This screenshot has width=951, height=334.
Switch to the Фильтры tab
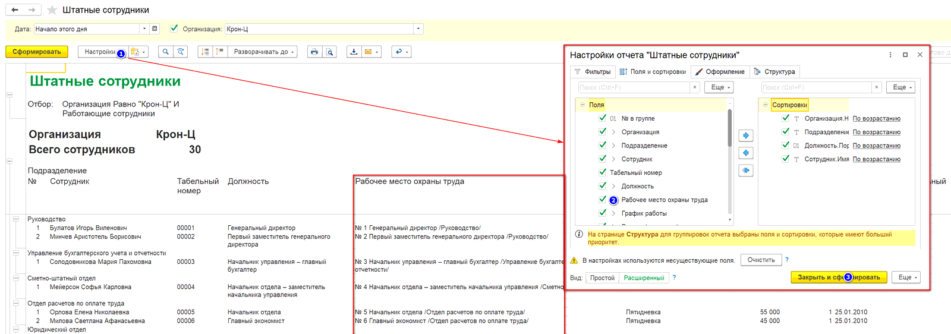pyautogui.click(x=592, y=72)
